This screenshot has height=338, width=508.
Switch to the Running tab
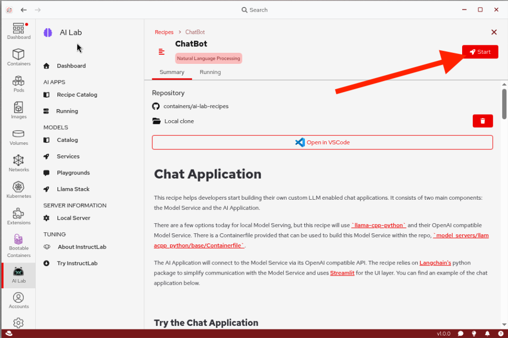(x=210, y=72)
